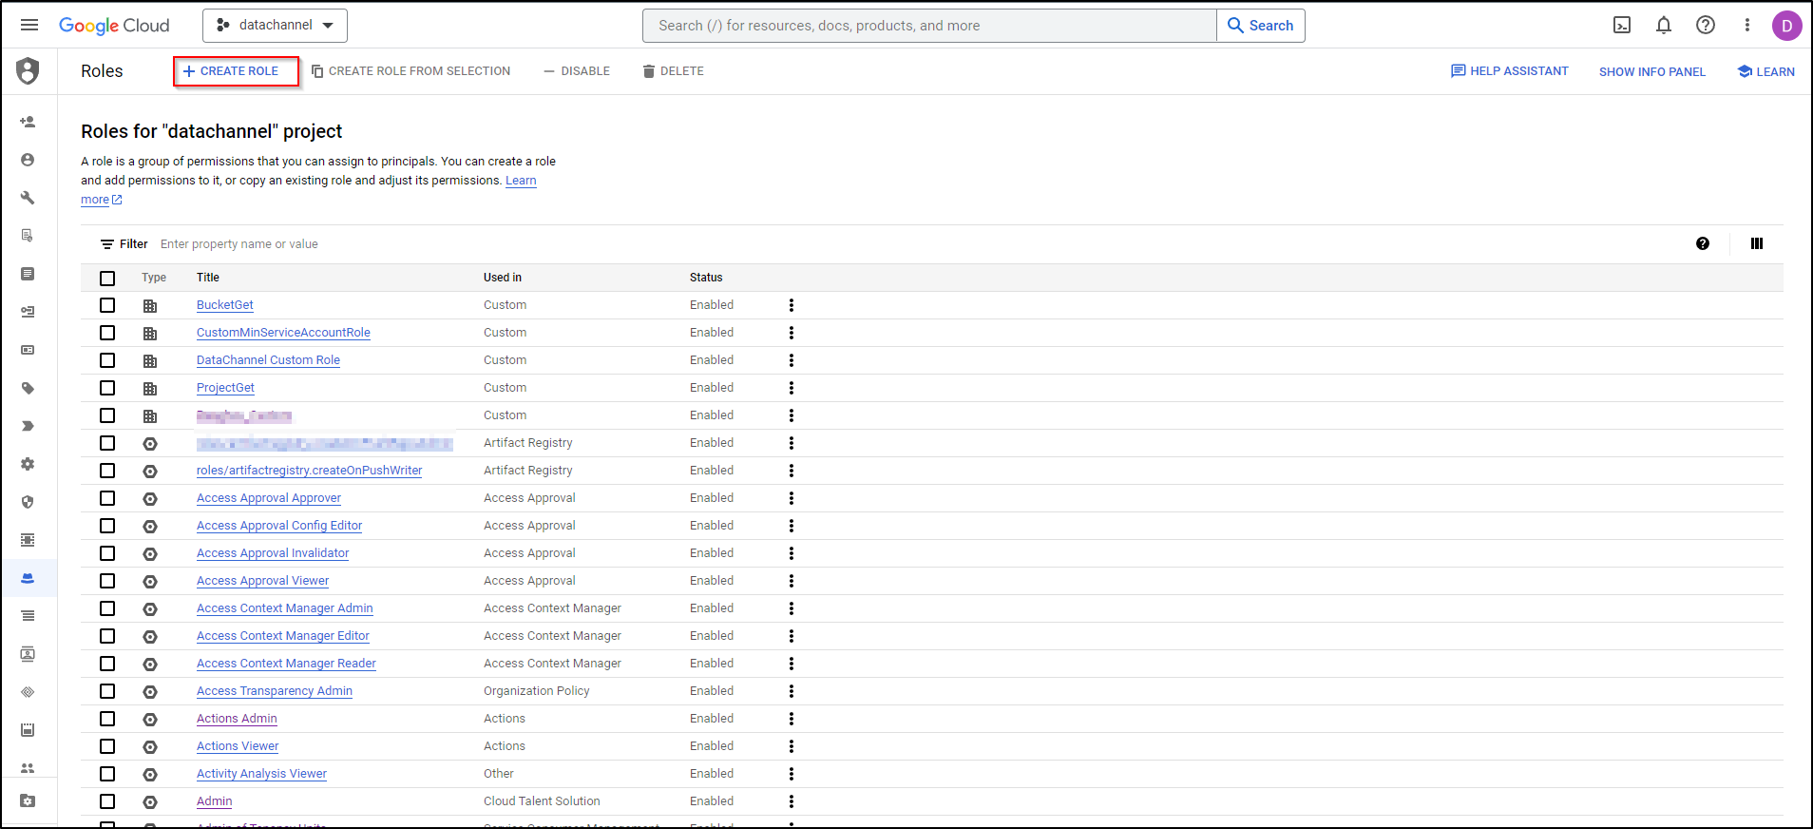Viewport: 1813px width, 829px height.
Task: Click the DELETE action
Action: click(674, 71)
